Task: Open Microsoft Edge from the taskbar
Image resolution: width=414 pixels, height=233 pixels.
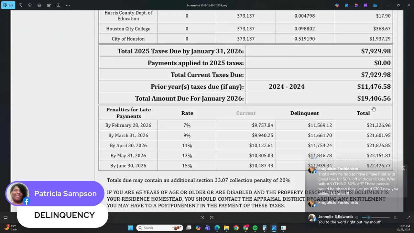Action: [217, 228]
